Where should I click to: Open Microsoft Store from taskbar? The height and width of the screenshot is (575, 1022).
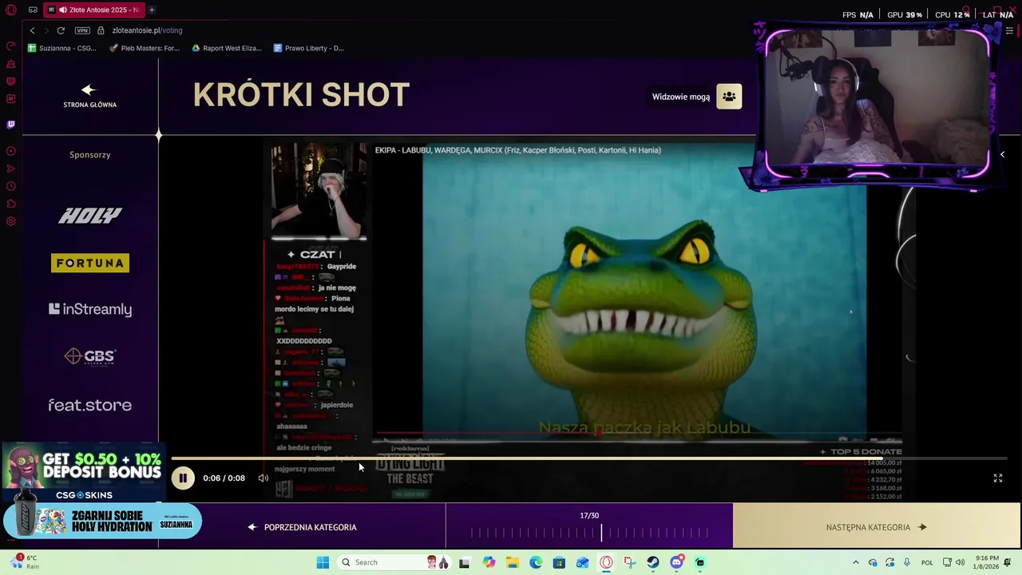pyautogui.click(x=559, y=562)
